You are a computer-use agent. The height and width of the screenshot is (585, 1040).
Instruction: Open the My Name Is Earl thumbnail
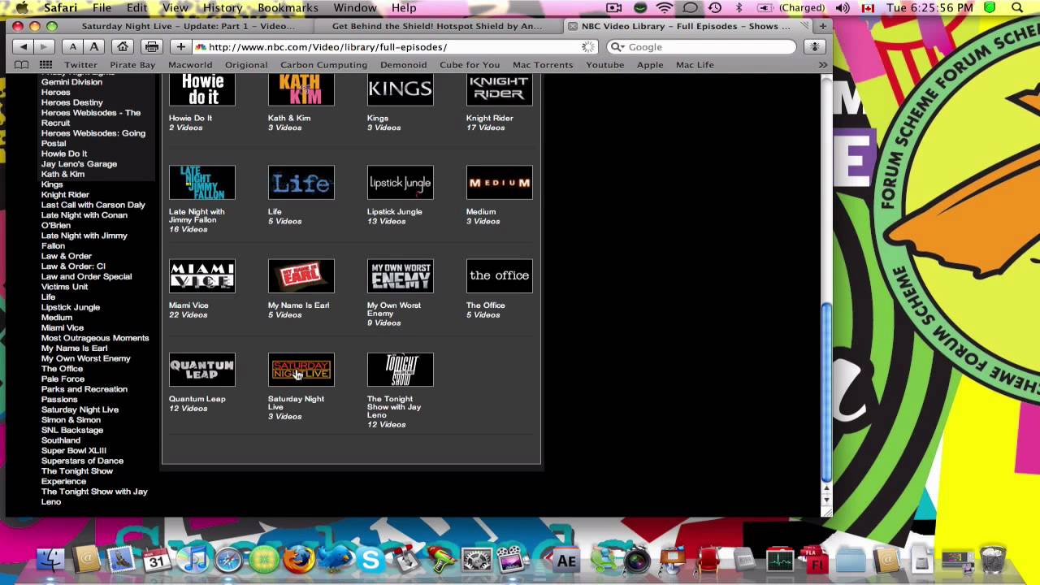tap(301, 276)
